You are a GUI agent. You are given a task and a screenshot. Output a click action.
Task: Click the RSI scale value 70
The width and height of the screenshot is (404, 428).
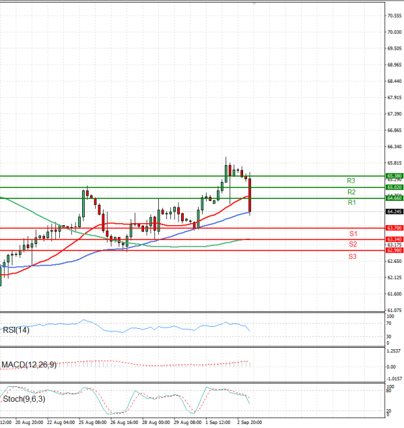(389, 323)
